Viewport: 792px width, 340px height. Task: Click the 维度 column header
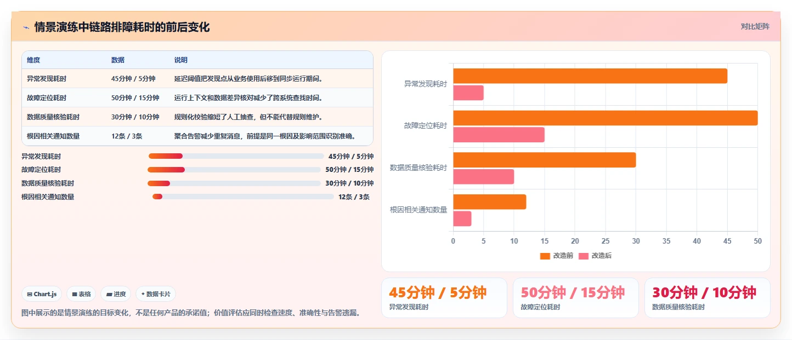[x=33, y=60]
